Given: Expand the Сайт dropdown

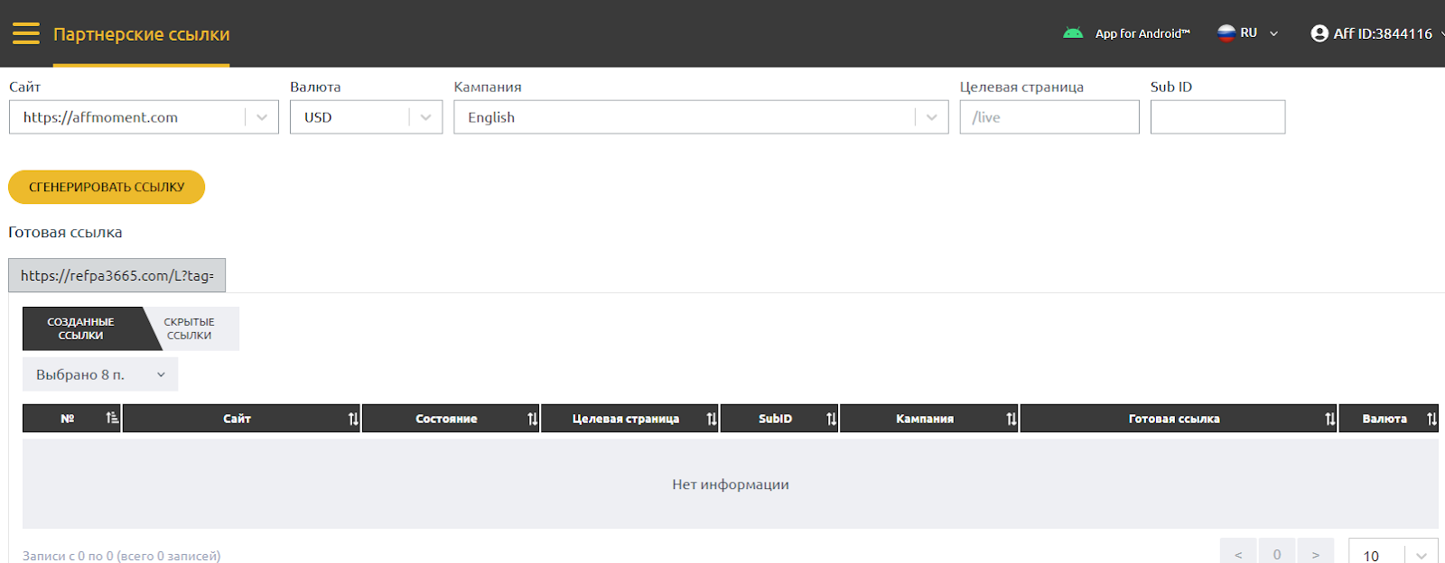Looking at the screenshot, I should (261, 117).
